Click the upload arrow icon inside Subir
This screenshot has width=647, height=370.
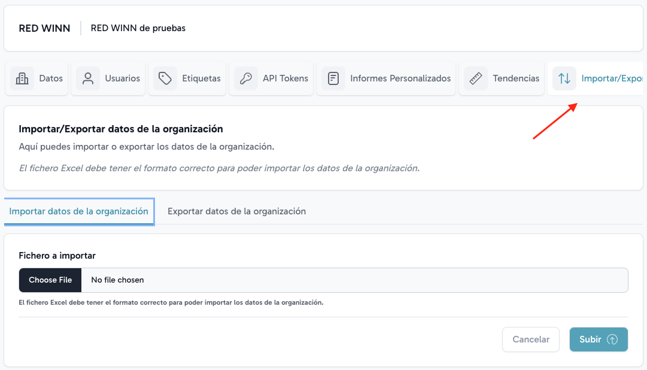(612, 339)
